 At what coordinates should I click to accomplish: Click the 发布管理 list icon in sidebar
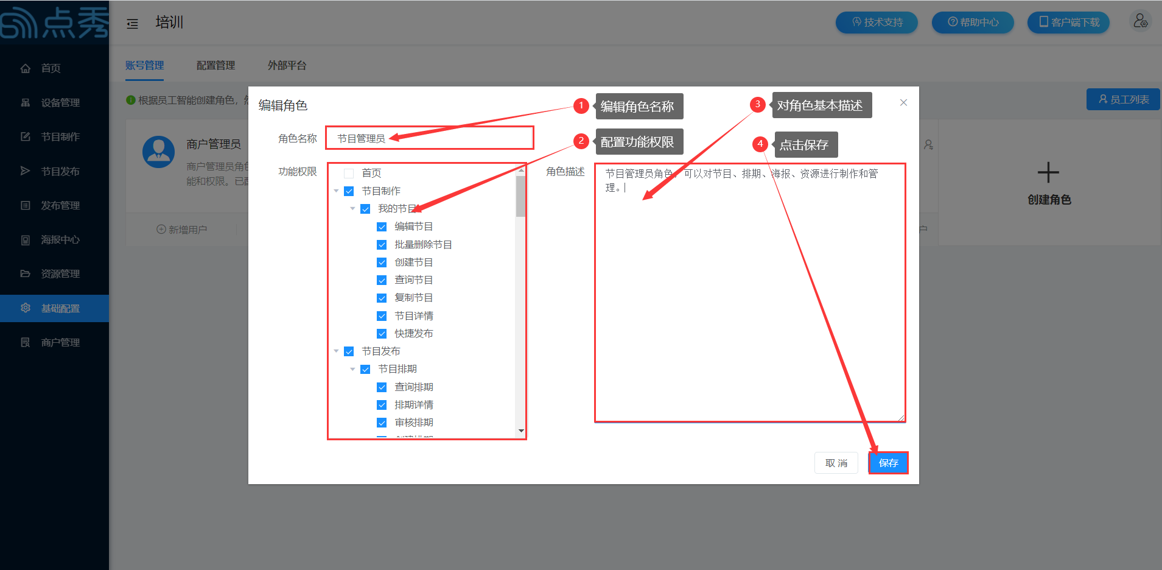26,205
